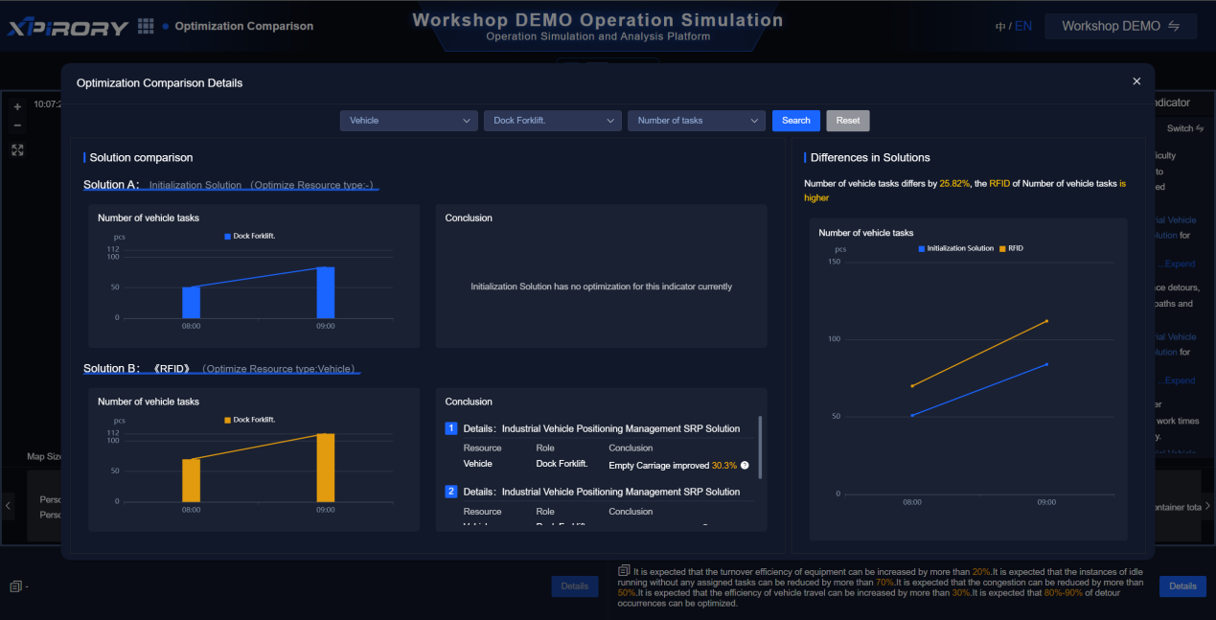Switch language to EN
This screenshot has width=1216, height=620.
(x=1023, y=27)
